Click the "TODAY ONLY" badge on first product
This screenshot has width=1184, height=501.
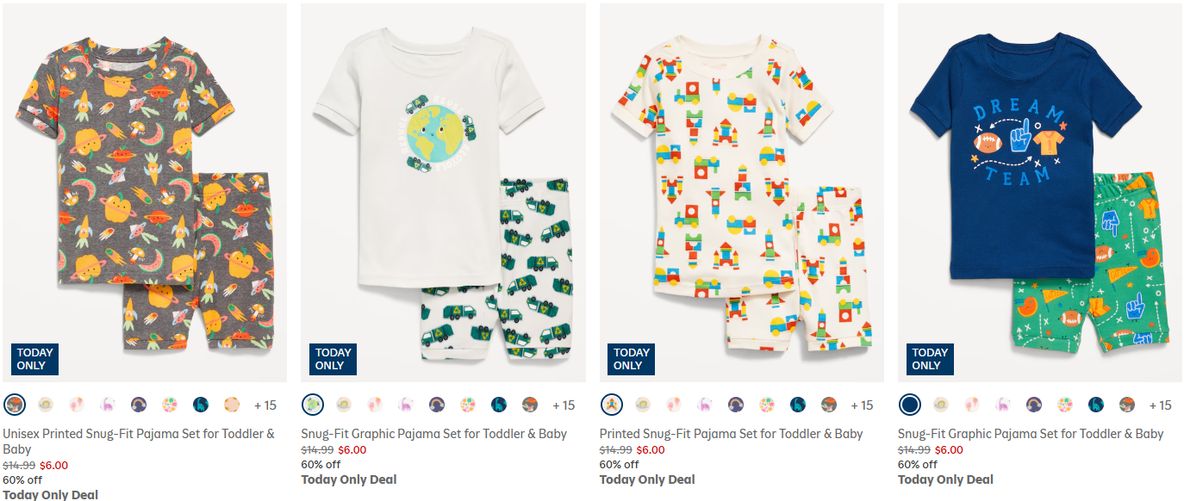pos(34,358)
